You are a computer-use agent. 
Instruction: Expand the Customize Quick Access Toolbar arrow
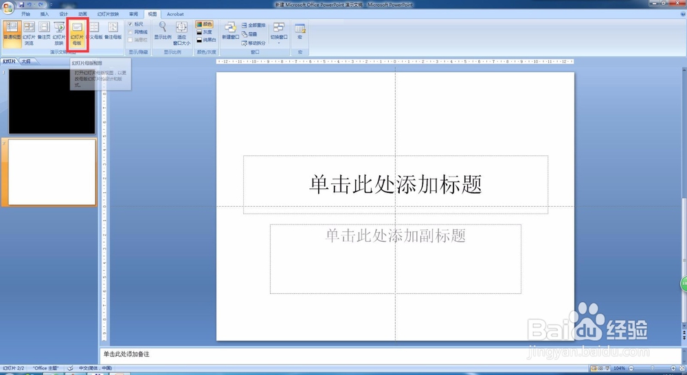(51, 4)
